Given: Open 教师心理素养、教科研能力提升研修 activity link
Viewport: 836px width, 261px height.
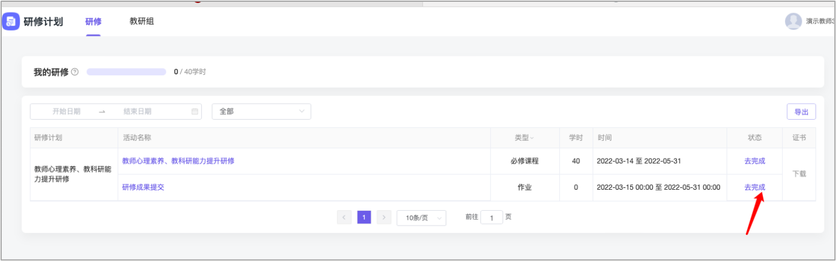Looking at the screenshot, I should click(178, 161).
